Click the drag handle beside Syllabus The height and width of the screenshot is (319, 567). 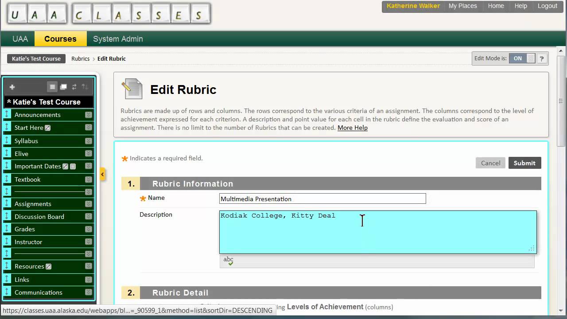tap(7, 141)
